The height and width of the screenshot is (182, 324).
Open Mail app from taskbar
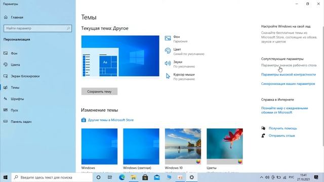coord(157,177)
